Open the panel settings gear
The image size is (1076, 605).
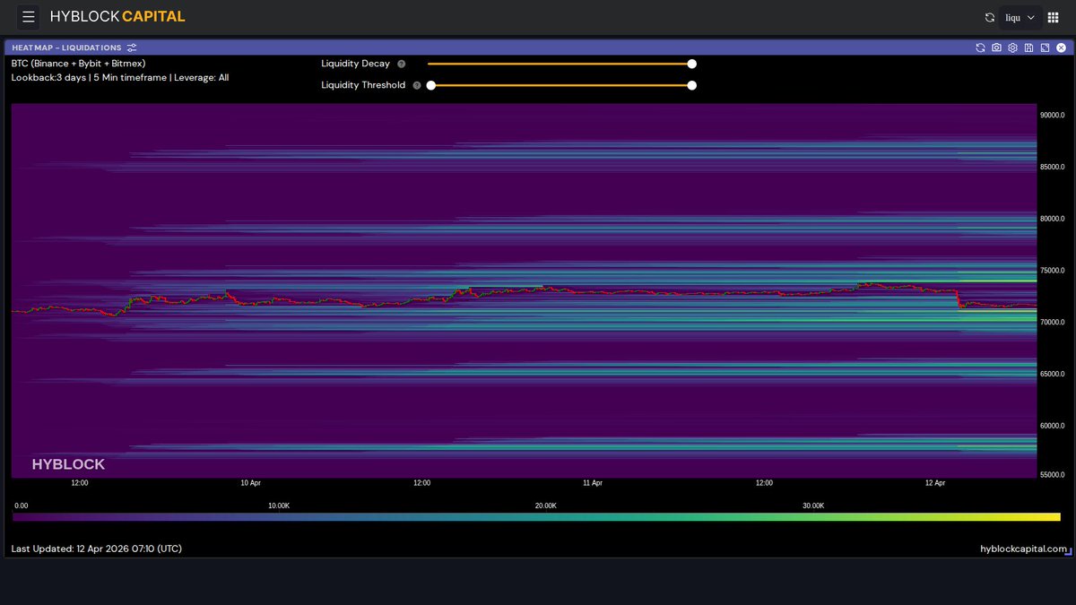click(x=1012, y=48)
